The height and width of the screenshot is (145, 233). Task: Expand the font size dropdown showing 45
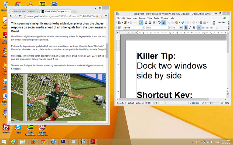click(181, 28)
